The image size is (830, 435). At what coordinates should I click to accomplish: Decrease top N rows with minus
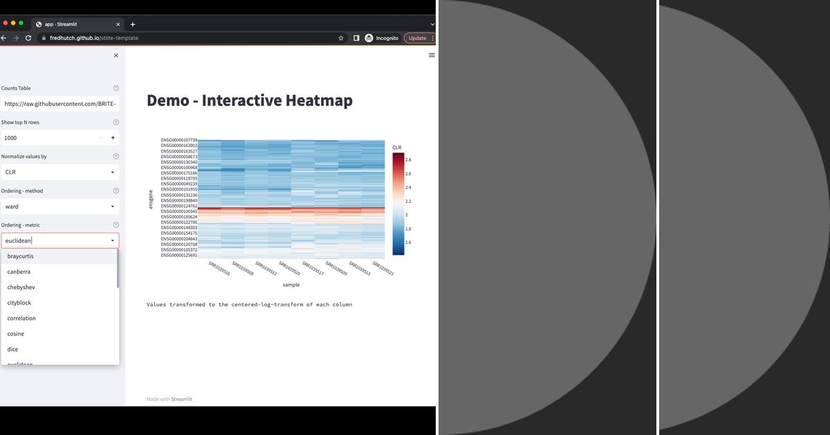pos(100,137)
